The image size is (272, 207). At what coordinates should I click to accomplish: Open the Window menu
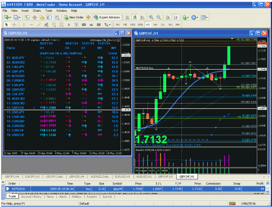coord(62,10)
